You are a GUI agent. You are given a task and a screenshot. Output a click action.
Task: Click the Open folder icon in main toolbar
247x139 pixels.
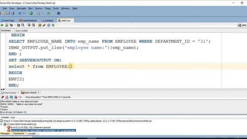point(4,14)
